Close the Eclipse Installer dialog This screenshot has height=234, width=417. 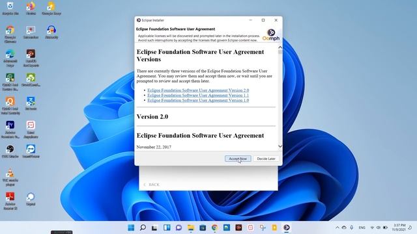click(x=276, y=20)
